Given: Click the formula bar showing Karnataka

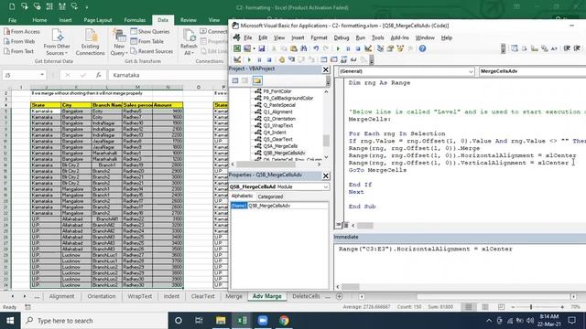Looking at the screenshot, I should (168, 75).
